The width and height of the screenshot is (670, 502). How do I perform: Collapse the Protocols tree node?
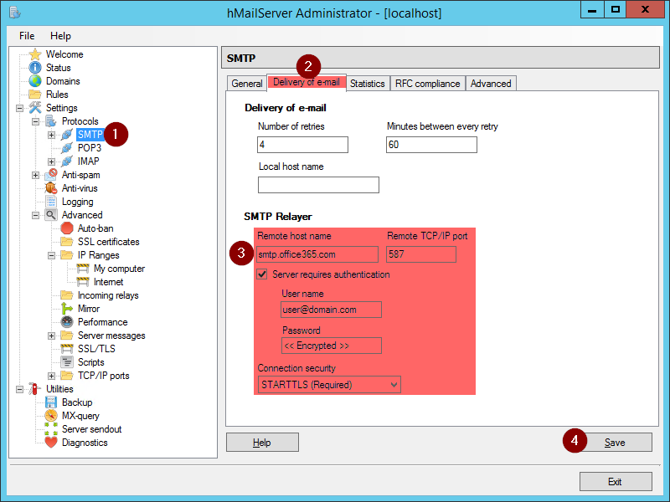pos(35,121)
